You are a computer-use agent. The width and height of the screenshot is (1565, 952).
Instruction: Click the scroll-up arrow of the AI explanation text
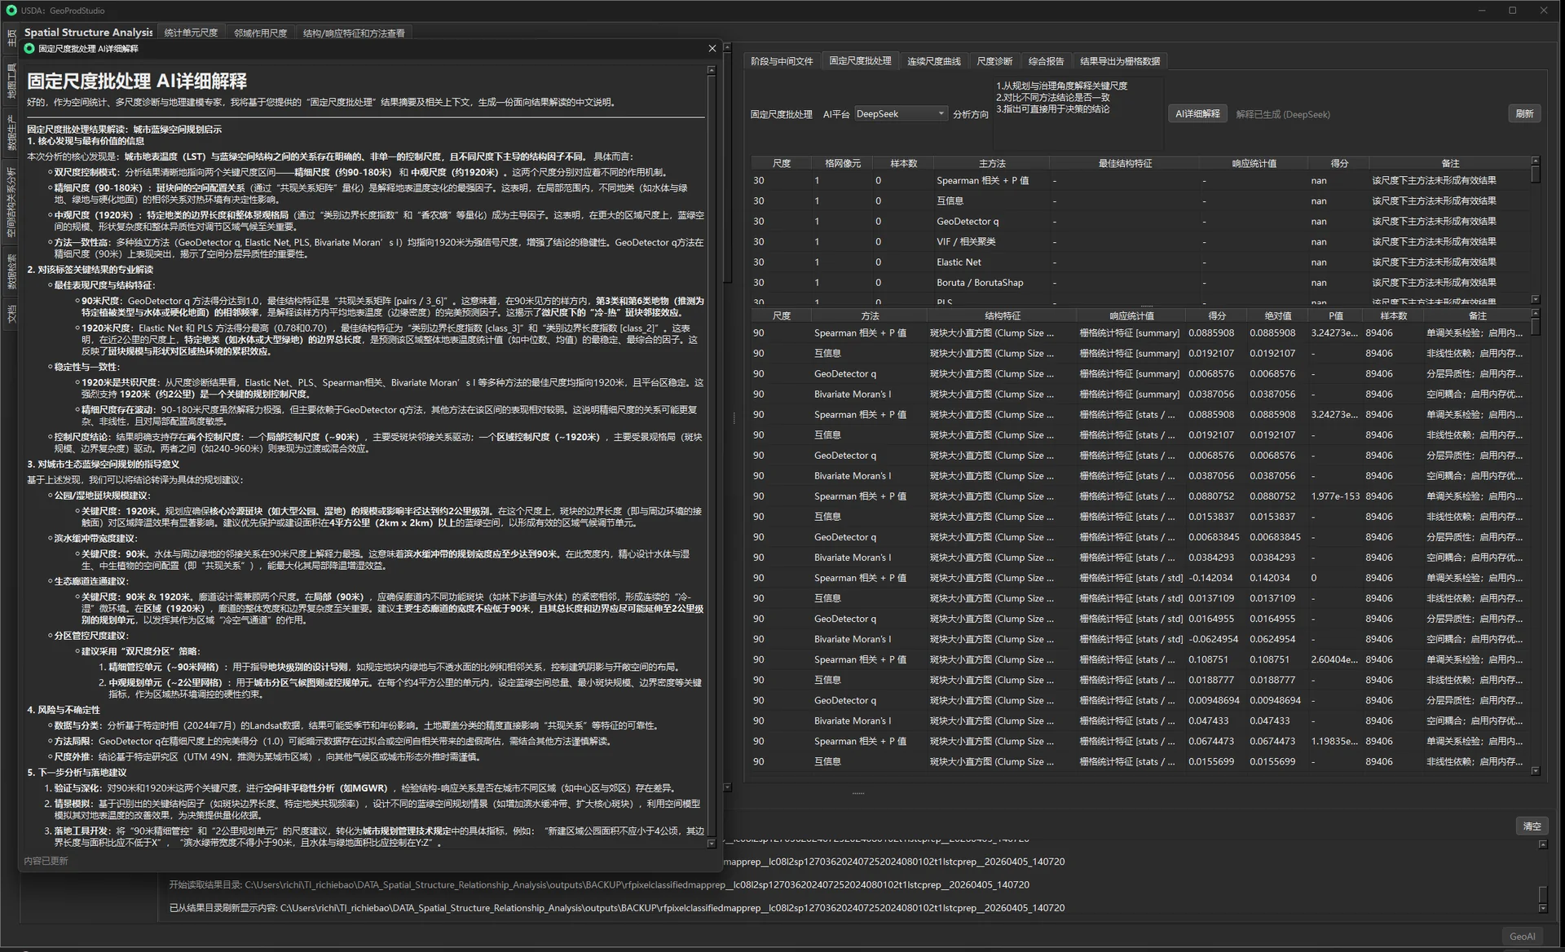[712, 71]
